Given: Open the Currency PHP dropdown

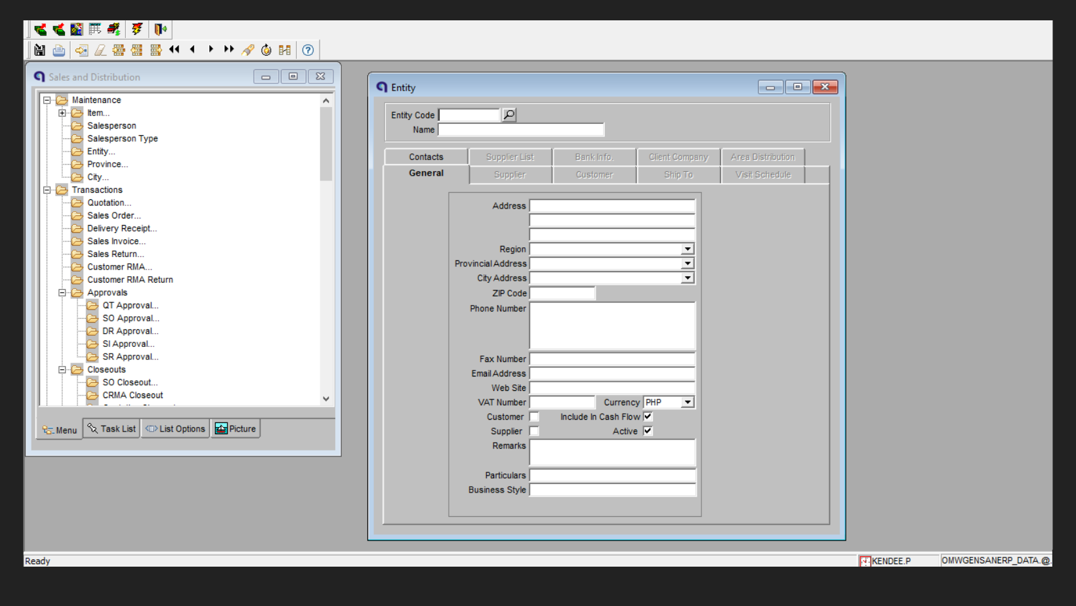Looking at the screenshot, I should click(x=688, y=402).
